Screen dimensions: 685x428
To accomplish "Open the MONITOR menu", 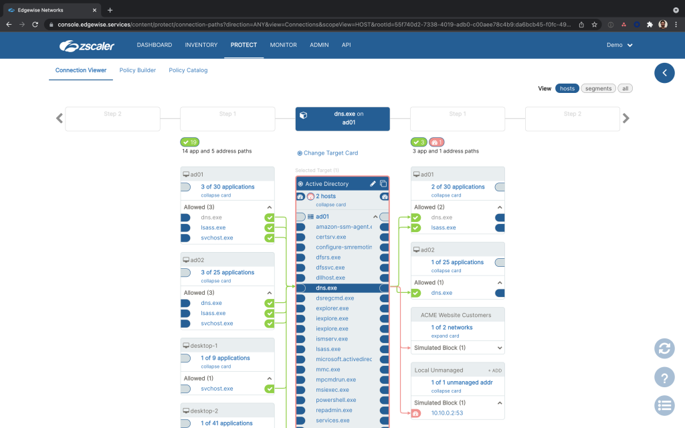I will click(x=283, y=45).
